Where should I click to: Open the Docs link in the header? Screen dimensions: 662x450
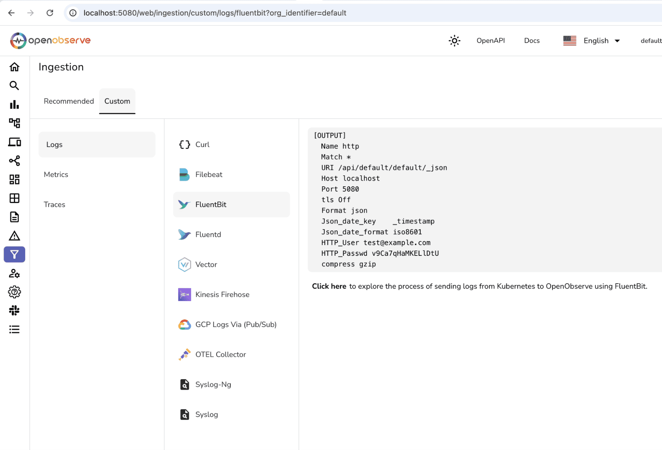(x=532, y=40)
